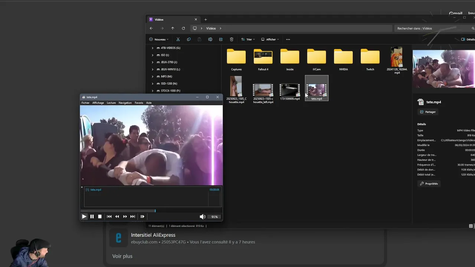Open the three-dots more options menu
Screen dimensions: 475x267
coord(288,39)
